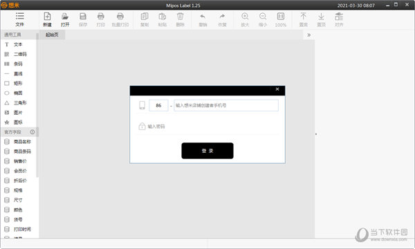Select the 尺寸 field
415x249 pixels.
coord(19,200)
